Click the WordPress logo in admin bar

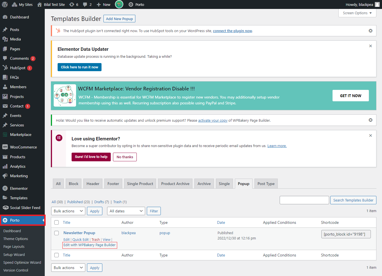[x=5, y=4]
